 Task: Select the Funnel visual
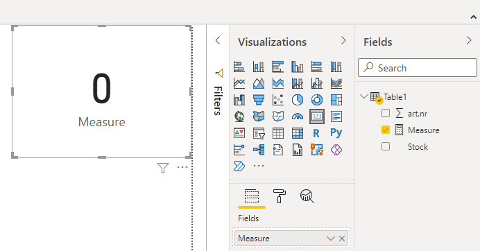pyautogui.click(x=258, y=99)
